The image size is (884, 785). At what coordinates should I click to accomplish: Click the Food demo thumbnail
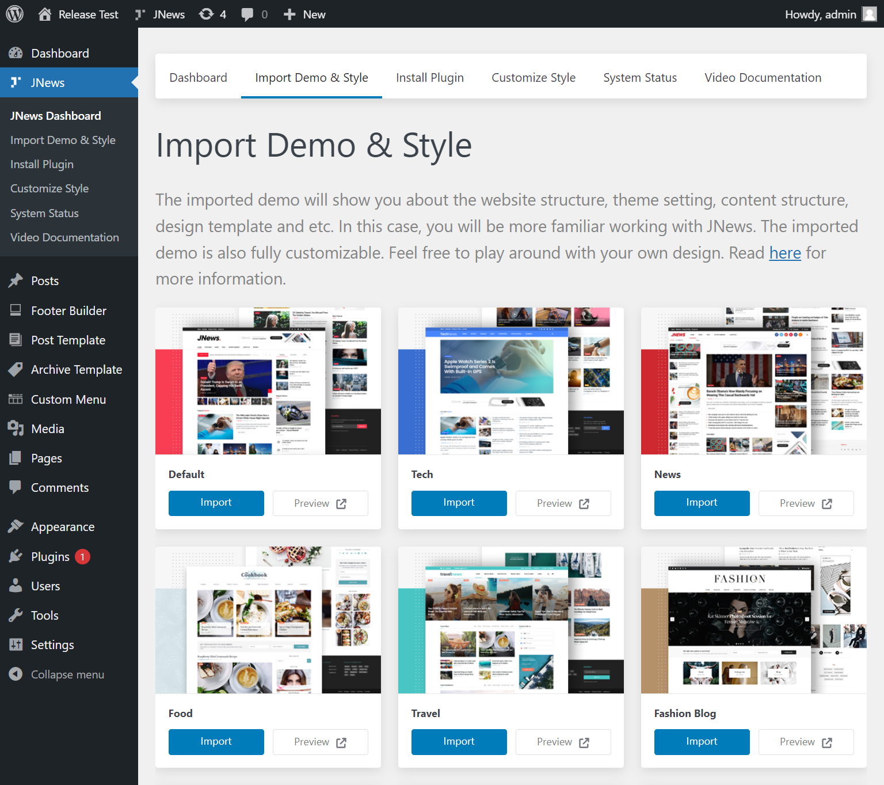(268, 620)
